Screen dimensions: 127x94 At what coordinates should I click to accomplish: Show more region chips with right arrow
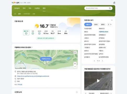click(x=111, y=25)
